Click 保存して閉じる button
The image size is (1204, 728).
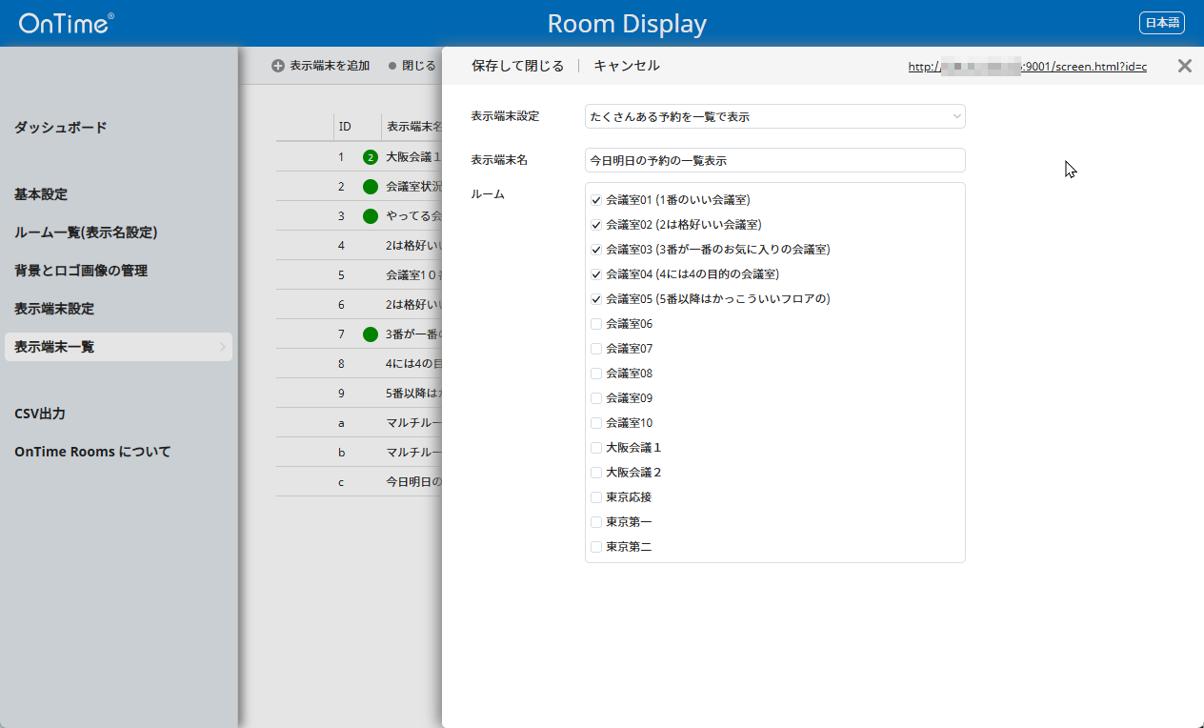517,66
